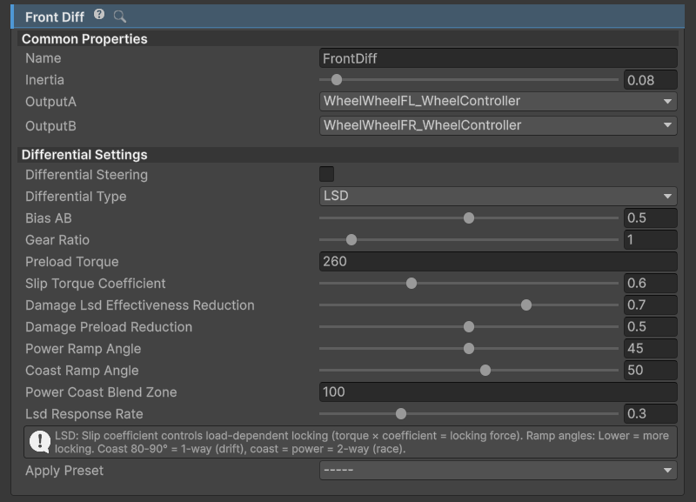The image size is (696, 502).
Task: Click the Damage Lsd Effectiveness Reduction value 0.7
Action: tap(650, 305)
